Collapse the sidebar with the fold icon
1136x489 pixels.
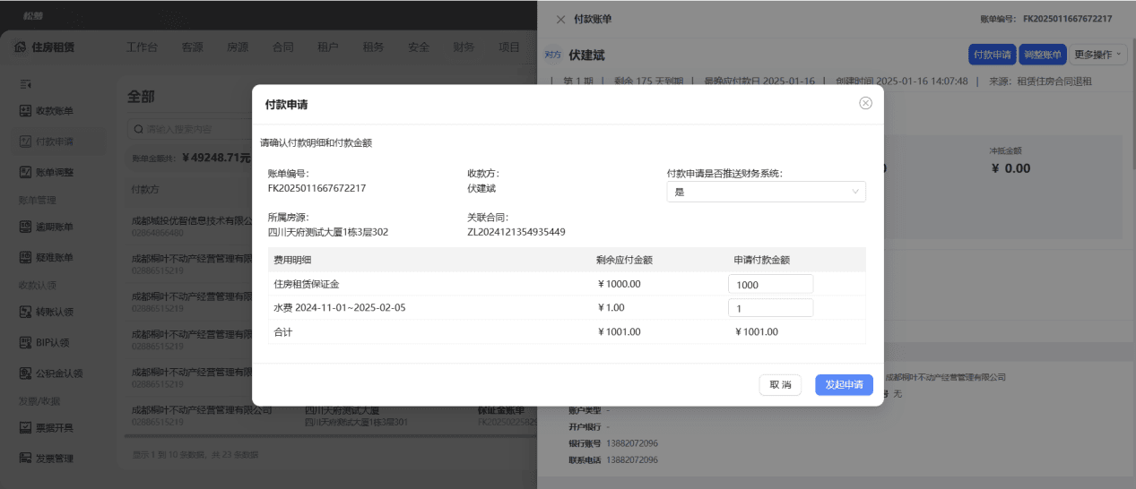pos(26,83)
